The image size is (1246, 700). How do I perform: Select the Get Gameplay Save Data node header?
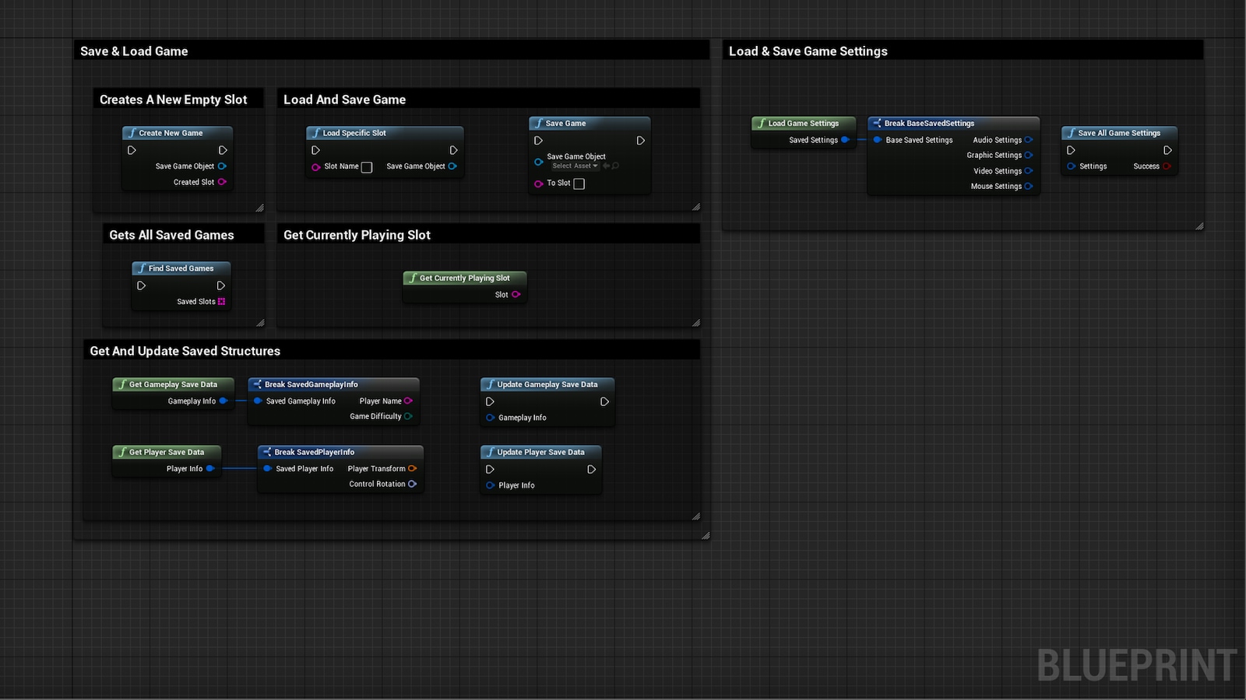173,384
